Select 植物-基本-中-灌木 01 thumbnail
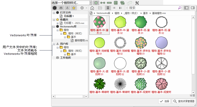 99,25
